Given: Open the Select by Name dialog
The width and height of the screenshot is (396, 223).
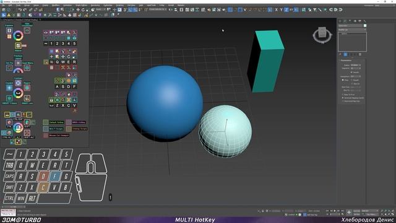Looking at the screenshot, I should point(62,10).
